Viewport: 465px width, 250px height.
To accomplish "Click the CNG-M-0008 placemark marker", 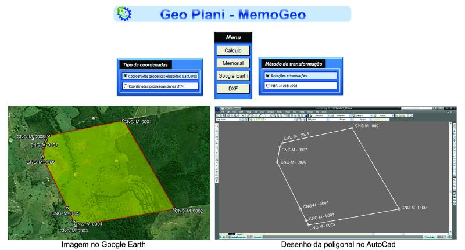I will [x=48, y=136].
